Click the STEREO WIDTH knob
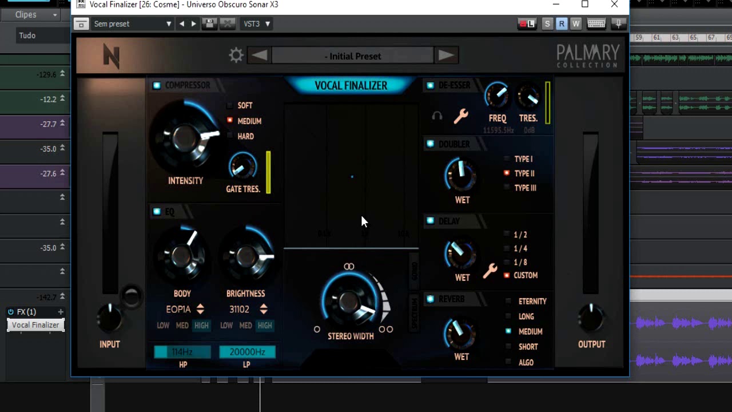Screen dimensions: 732x412 [x=349, y=302]
